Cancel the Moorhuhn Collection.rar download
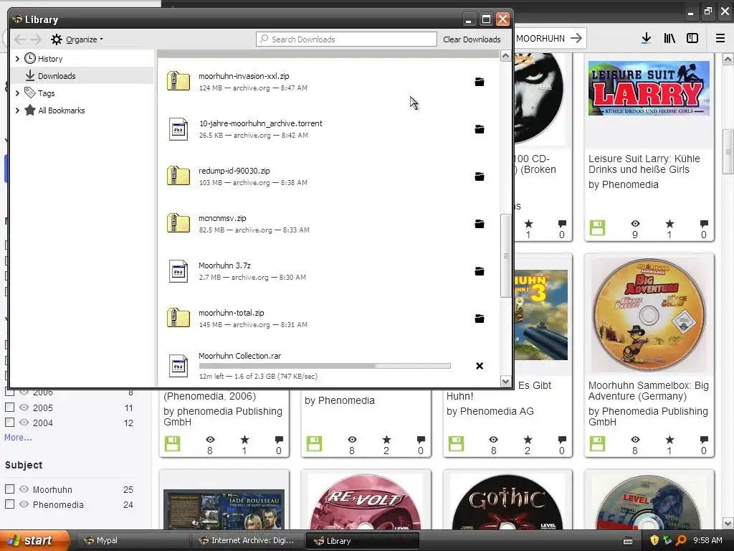 [x=480, y=366]
